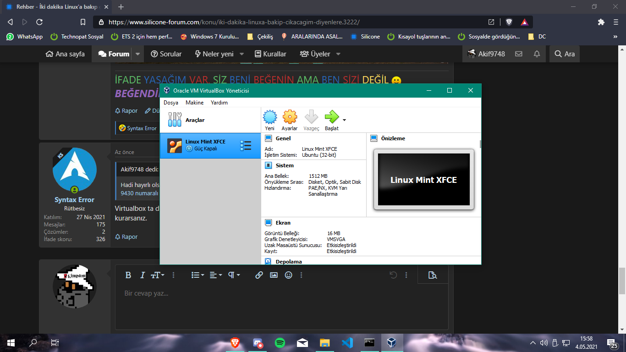Go to Ana sayfa on the forum
The width and height of the screenshot is (626, 352).
click(65, 54)
